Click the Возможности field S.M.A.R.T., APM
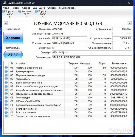The height and width of the screenshot is (137, 135). coord(92,57)
